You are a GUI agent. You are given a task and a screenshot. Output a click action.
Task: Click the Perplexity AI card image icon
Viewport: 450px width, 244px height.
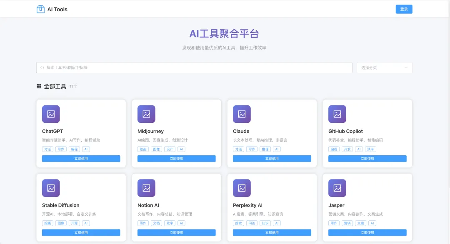point(242,188)
